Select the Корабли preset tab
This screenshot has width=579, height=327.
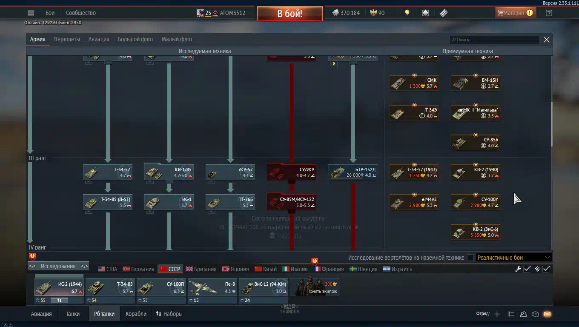tap(136, 314)
